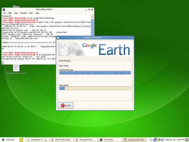Switch to linux-b661 terminal taskbar item
Screen dimensions: 189x142
click(x=110, y=140)
